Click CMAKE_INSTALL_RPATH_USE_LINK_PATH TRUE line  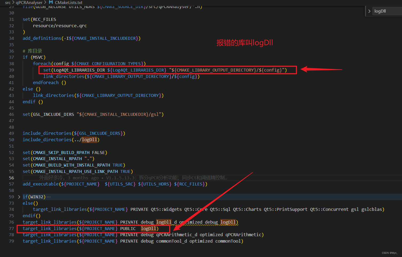point(78,171)
